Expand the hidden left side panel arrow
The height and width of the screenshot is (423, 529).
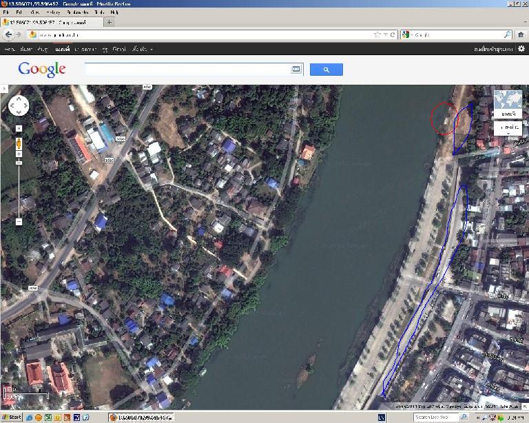(3, 89)
